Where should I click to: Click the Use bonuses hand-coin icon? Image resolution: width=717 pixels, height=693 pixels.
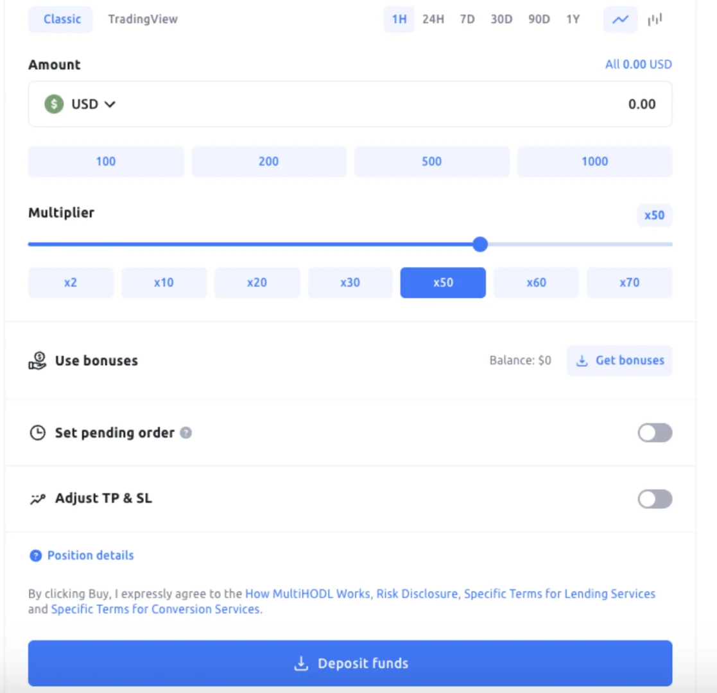(x=37, y=361)
